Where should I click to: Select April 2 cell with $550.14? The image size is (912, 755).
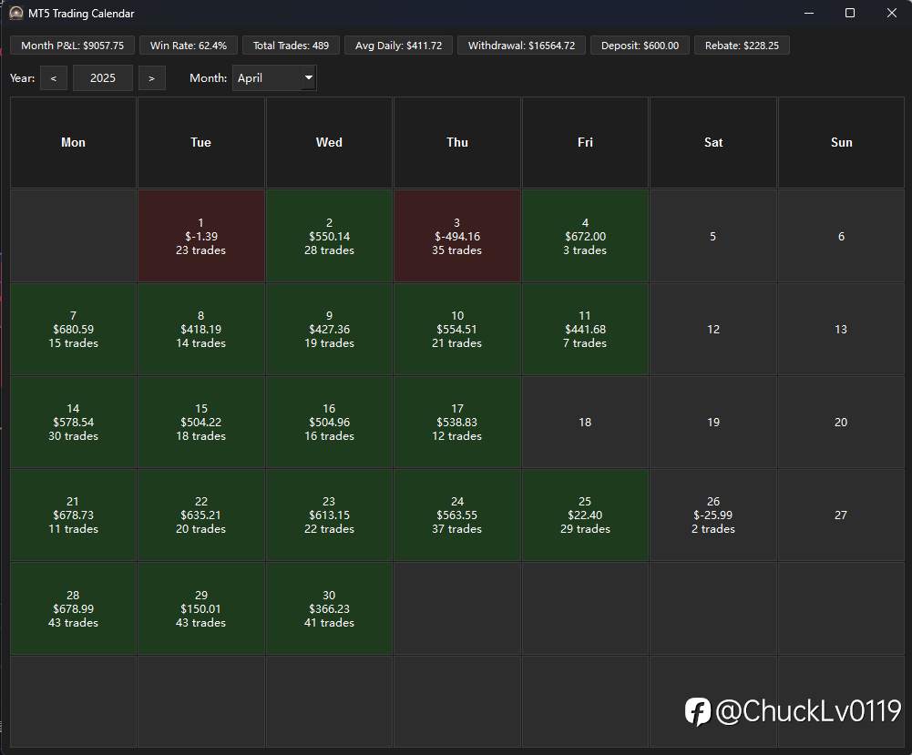click(329, 236)
